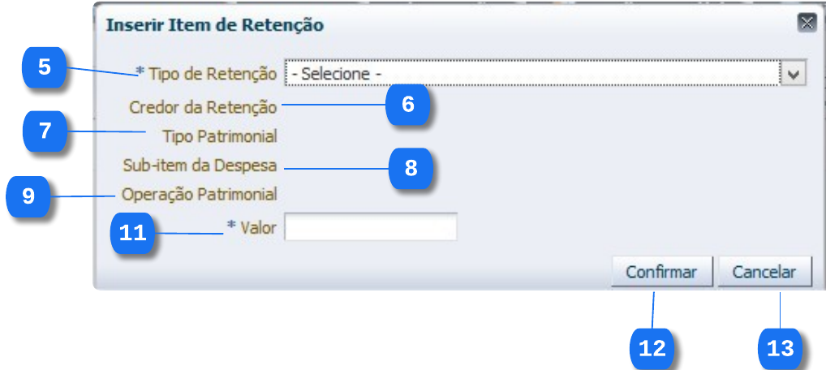Select the Operação Patrimonial label
This screenshot has height=370, width=826.
click(199, 195)
